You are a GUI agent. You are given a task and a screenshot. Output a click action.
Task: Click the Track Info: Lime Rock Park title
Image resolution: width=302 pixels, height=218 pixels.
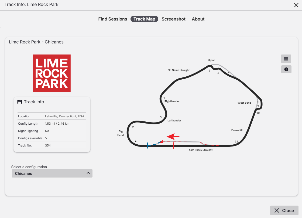(x=31, y=4)
